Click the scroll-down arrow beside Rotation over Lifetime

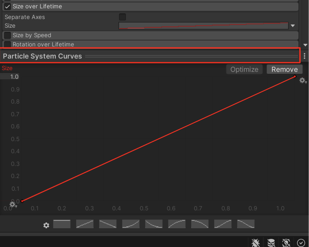305,45
